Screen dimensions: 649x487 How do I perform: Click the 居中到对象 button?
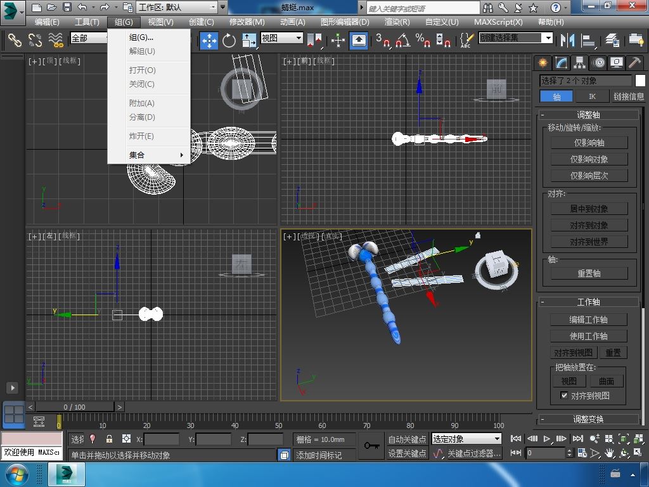(x=589, y=209)
